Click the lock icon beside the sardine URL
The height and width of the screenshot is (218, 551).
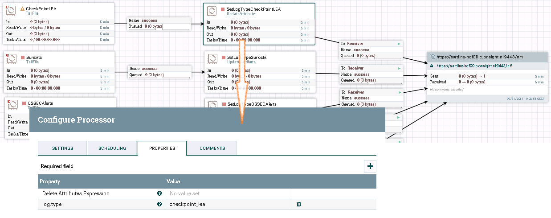pos(432,66)
